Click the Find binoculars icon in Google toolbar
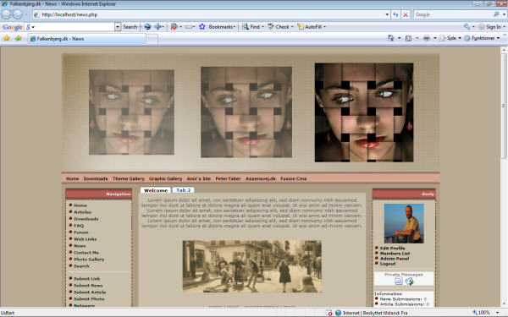The height and width of the screenshot is (317, 508). click(246, 26)
